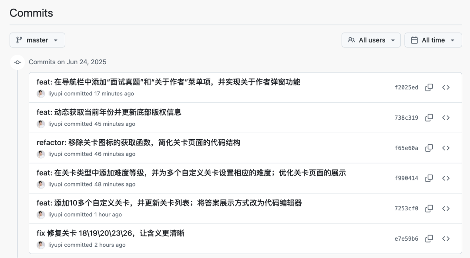Viewport: 470px width, 258px height.
Task: Browse code at commit e7e59b6
Action: coord(446,238)
